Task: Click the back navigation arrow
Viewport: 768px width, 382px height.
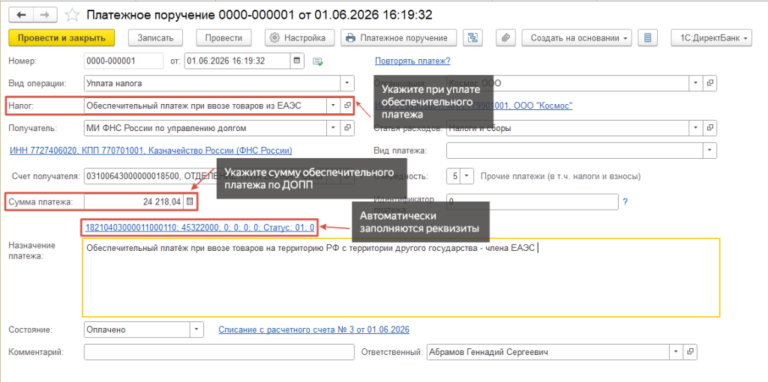Action: click(x=21, y=15)
